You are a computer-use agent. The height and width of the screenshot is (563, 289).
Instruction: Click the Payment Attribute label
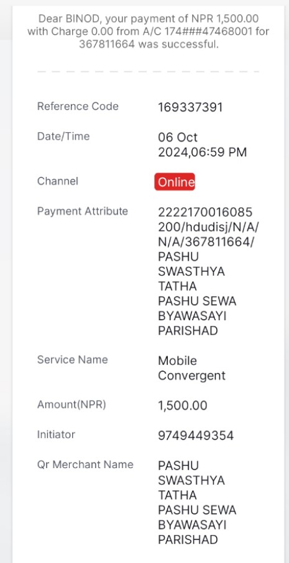[x=82, y=211]
